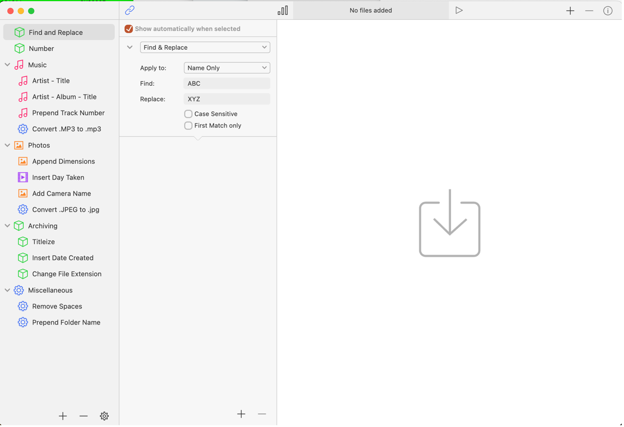
Task: Click the Replace field containing XYZ
Action: coord(228,99)
